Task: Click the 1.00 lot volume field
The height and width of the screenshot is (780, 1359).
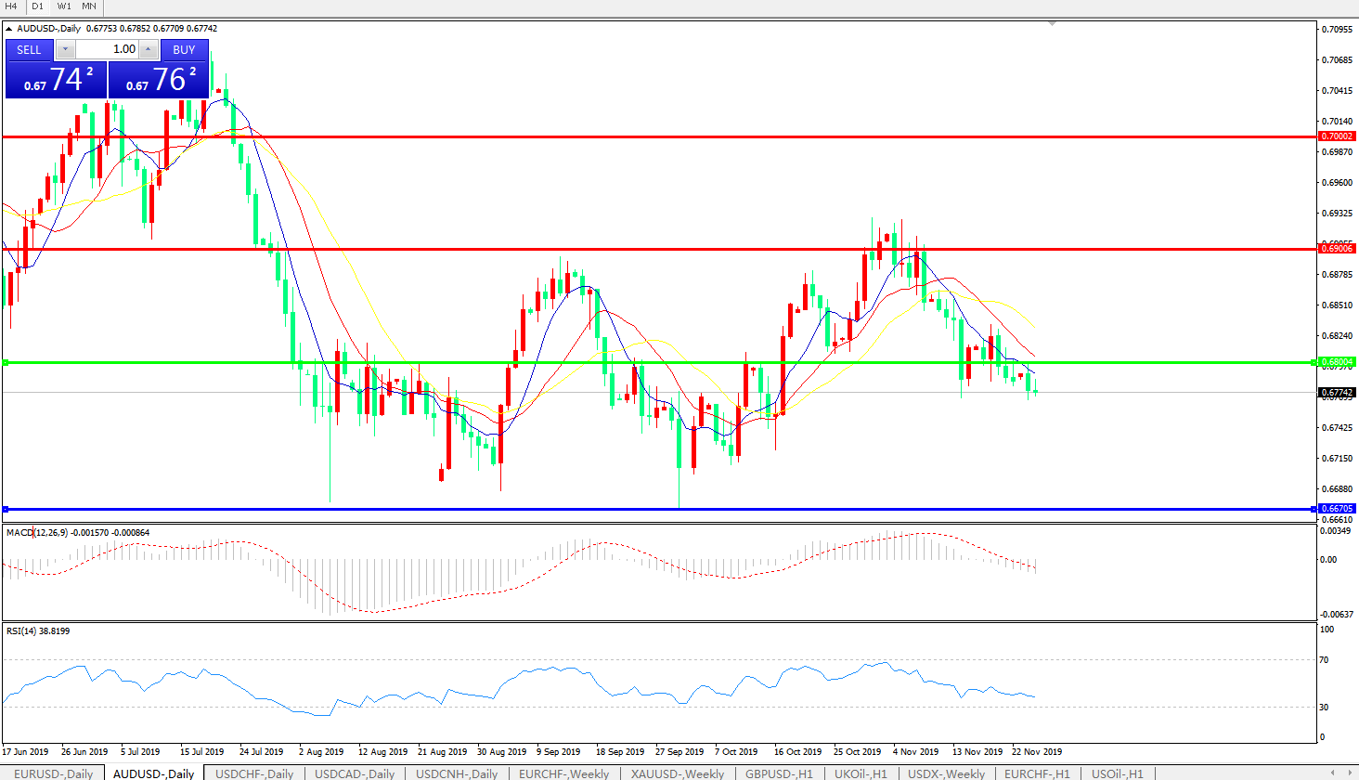Action: (107, 49)
